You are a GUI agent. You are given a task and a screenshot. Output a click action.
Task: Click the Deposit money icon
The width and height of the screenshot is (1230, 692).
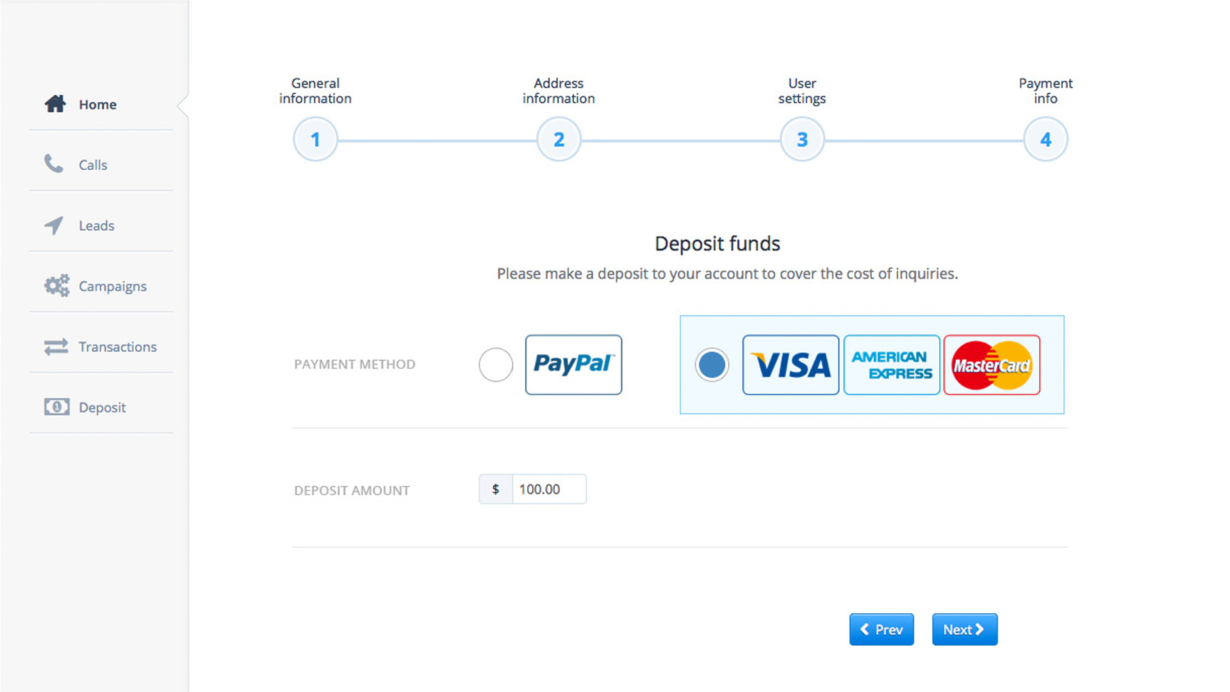pyautogui.click(x=57, y=407)
